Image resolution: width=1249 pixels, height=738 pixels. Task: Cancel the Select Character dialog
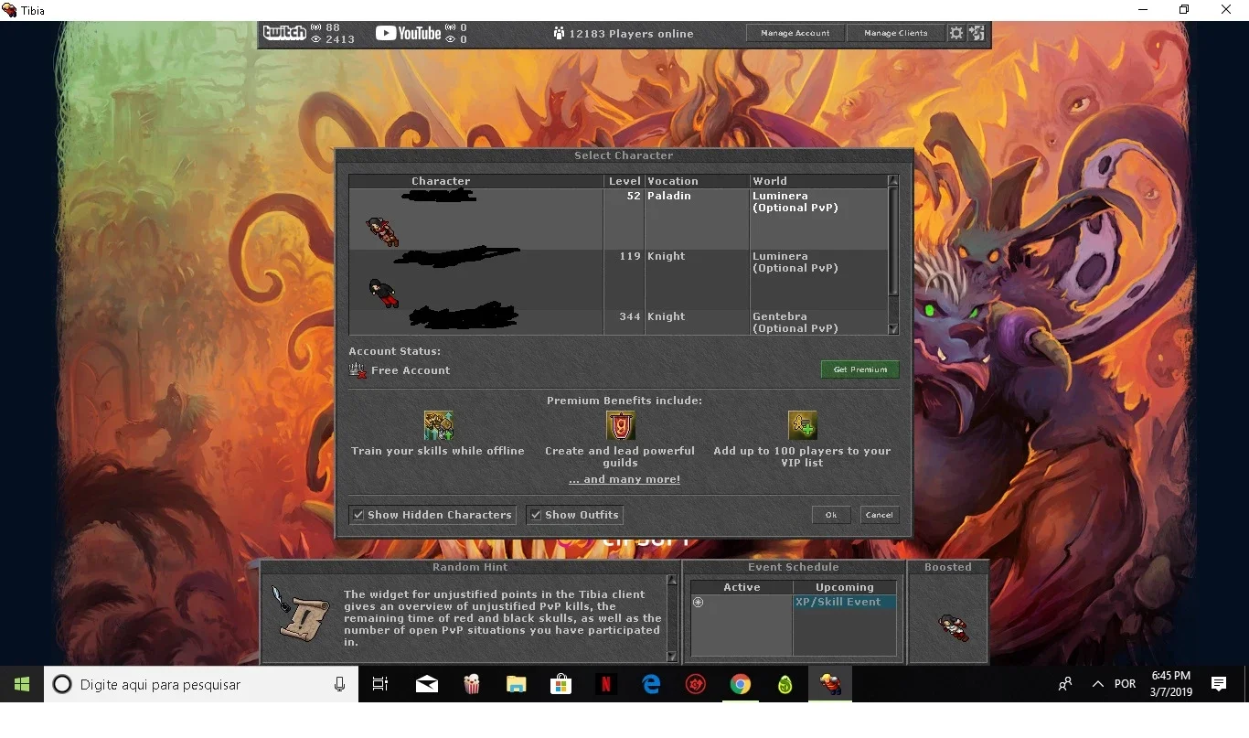(x=880, y=515)
